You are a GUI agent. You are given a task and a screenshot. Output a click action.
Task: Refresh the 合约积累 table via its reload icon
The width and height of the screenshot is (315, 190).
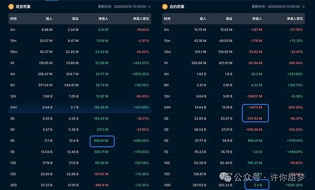click(303, 7)
